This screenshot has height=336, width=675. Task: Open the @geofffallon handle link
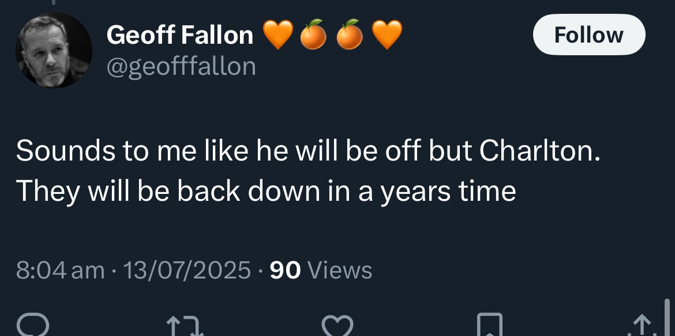[x=181, y=66]
